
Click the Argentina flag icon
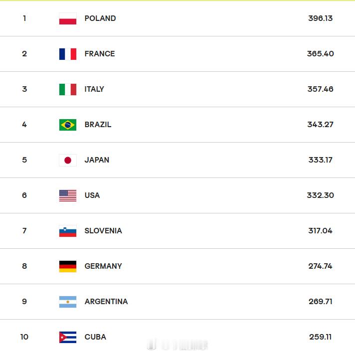(68, 302)
